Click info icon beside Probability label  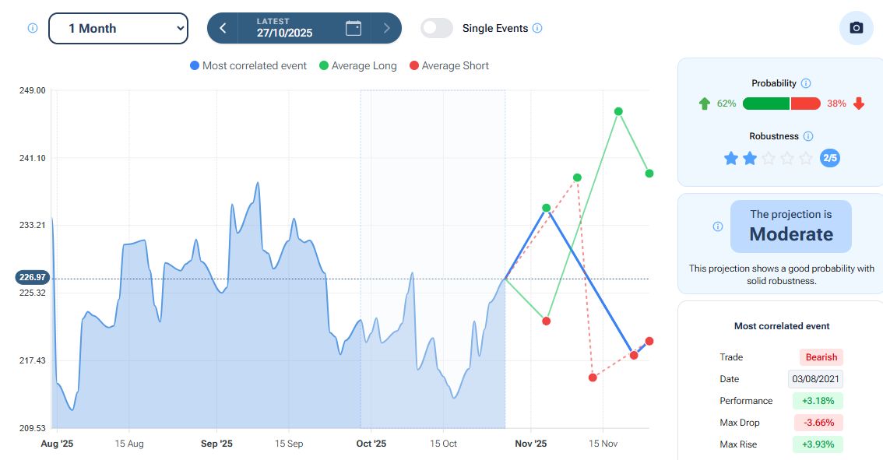(x=806, y=83)
